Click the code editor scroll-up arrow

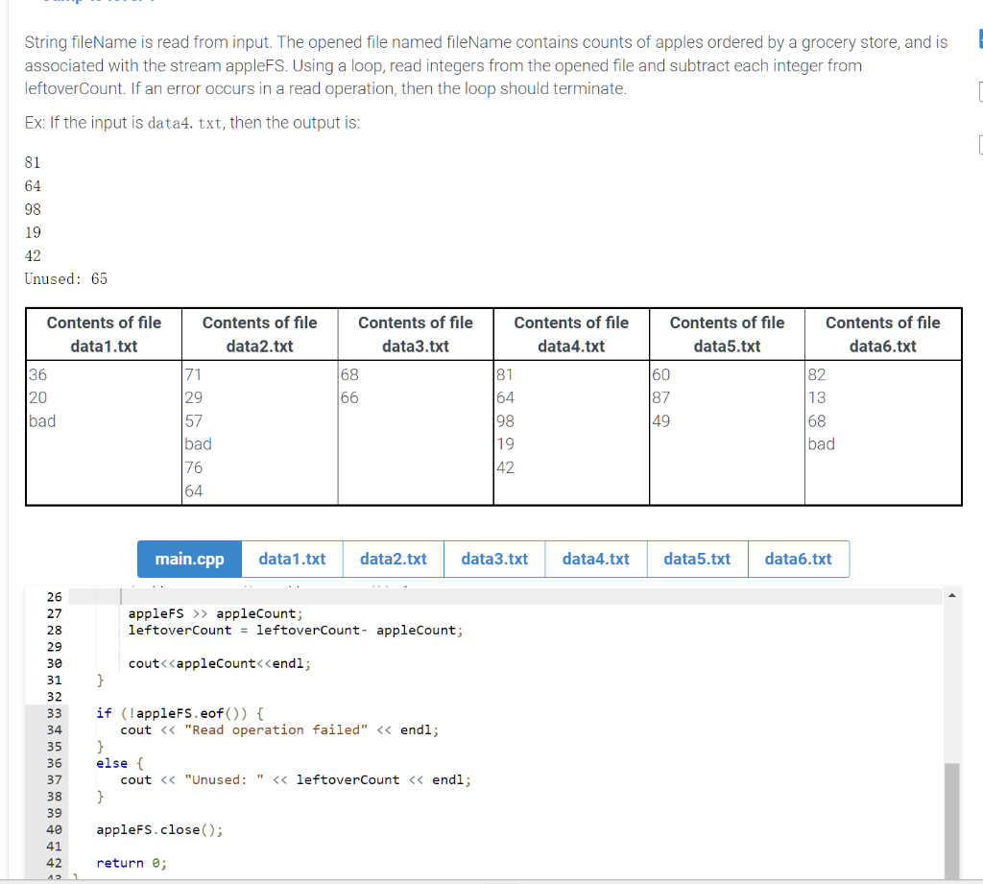tap(951, 595)
